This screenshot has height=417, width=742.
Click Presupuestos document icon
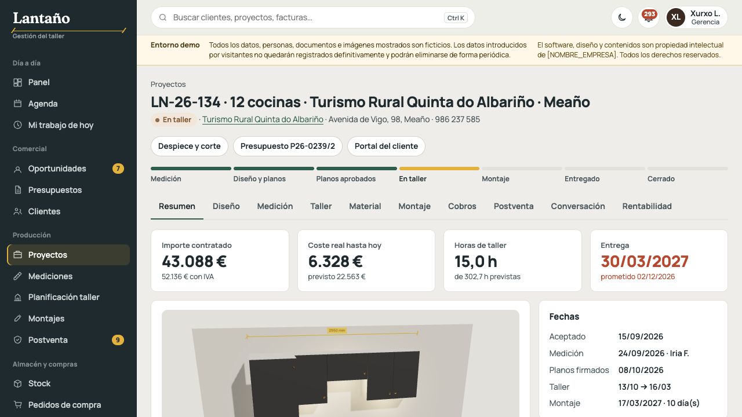click(17, 190)
